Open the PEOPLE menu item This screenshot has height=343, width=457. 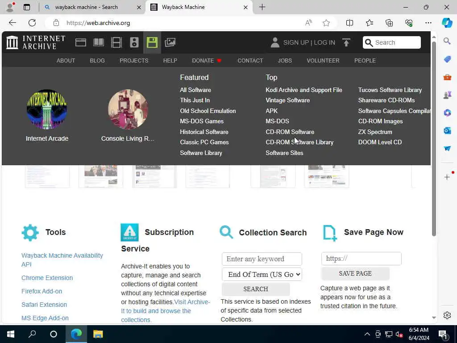365,61
